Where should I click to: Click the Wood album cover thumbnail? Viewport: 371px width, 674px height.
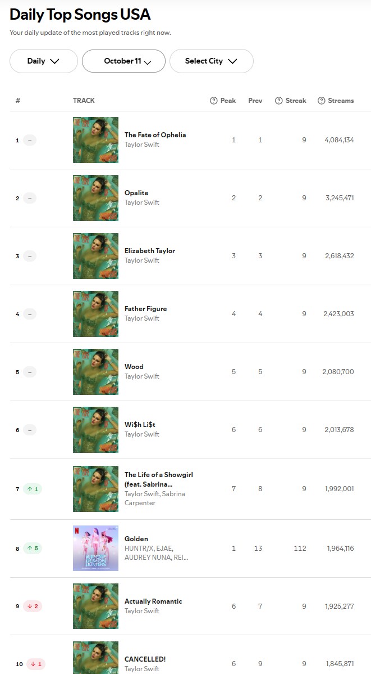(x=95, y=372)
